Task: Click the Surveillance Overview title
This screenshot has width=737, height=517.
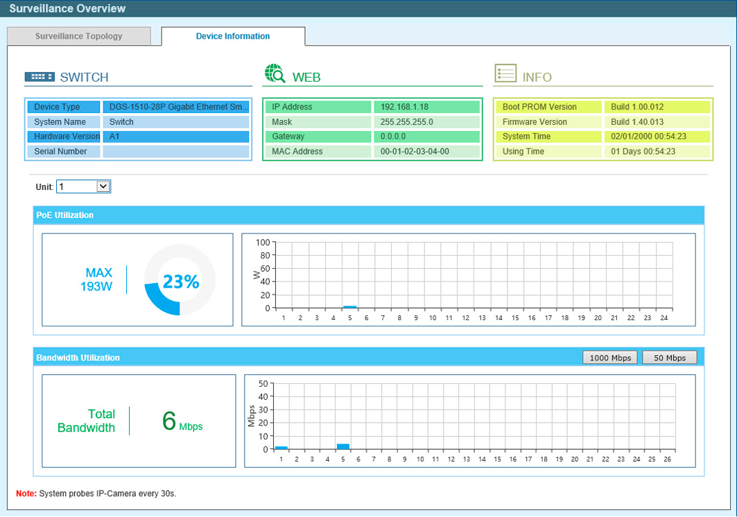Action: click(x=67, y=8)
